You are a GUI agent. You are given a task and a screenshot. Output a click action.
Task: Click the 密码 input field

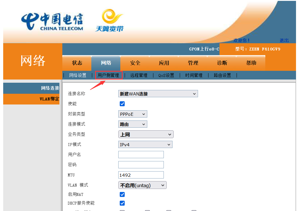click(x=141, y=165)
